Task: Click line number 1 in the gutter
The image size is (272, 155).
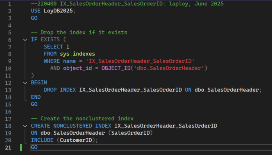Action: pos(10,4)
